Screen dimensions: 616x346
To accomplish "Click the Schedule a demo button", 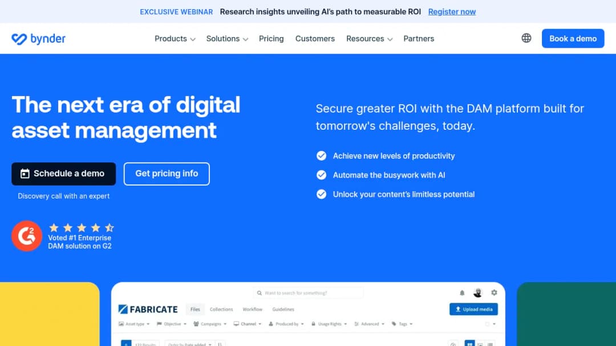I will pyautogui.click(x=64, y=174).
